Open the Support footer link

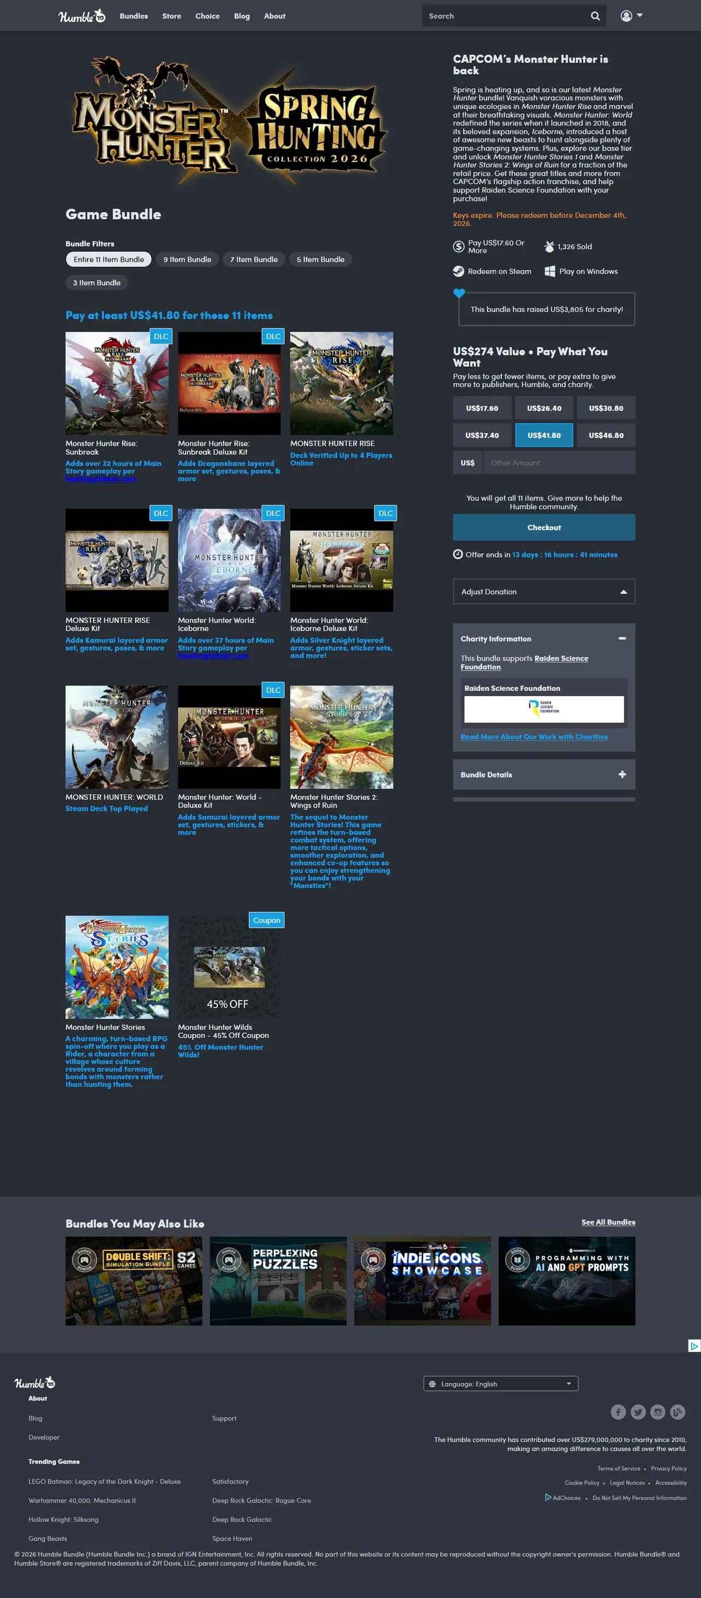225,1418
